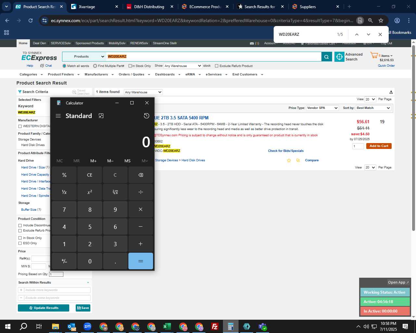Click the divide key in Calculator
Viewport: 416px width, 333px height.
pos(141,192)
